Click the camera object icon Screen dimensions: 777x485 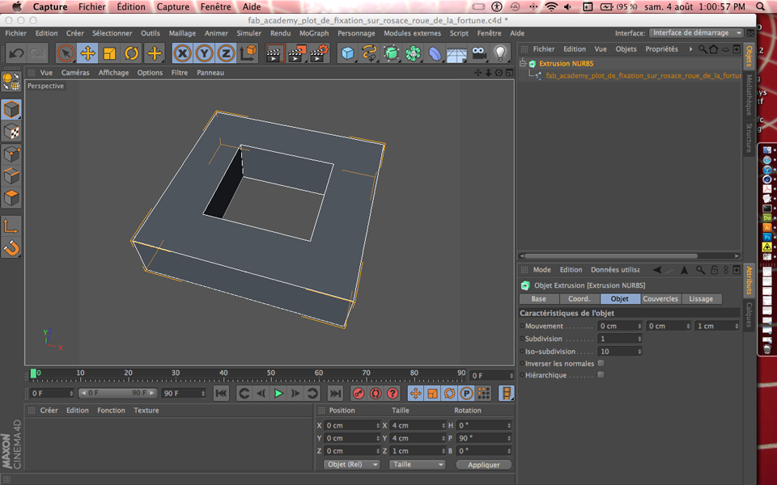(479, 54)
